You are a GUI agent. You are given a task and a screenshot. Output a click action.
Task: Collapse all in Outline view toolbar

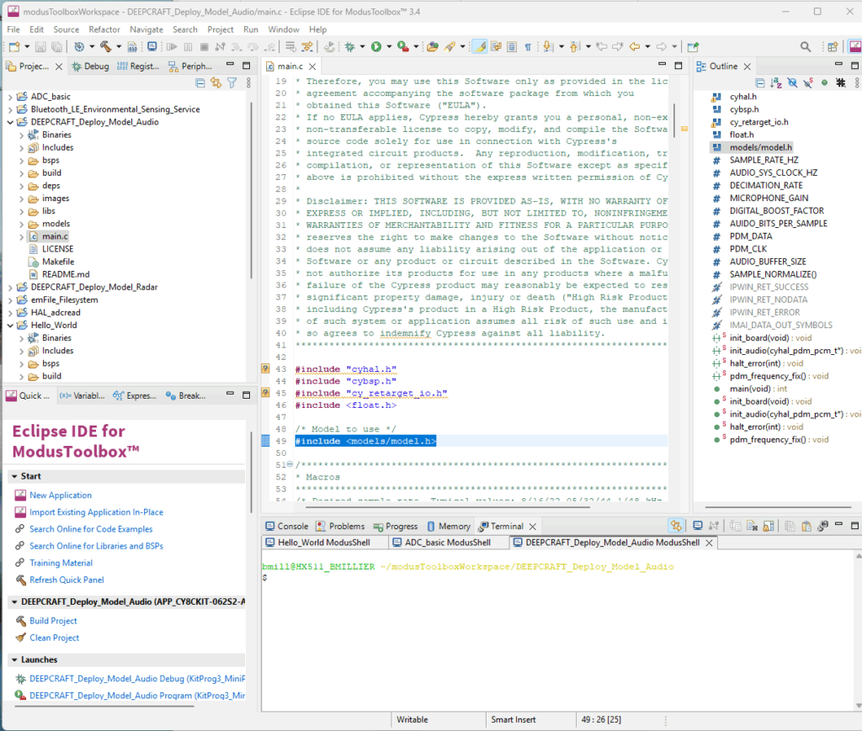760,83
